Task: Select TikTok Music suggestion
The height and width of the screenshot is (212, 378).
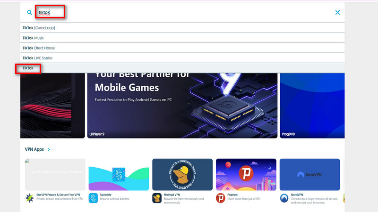Action: pos(33,38)
